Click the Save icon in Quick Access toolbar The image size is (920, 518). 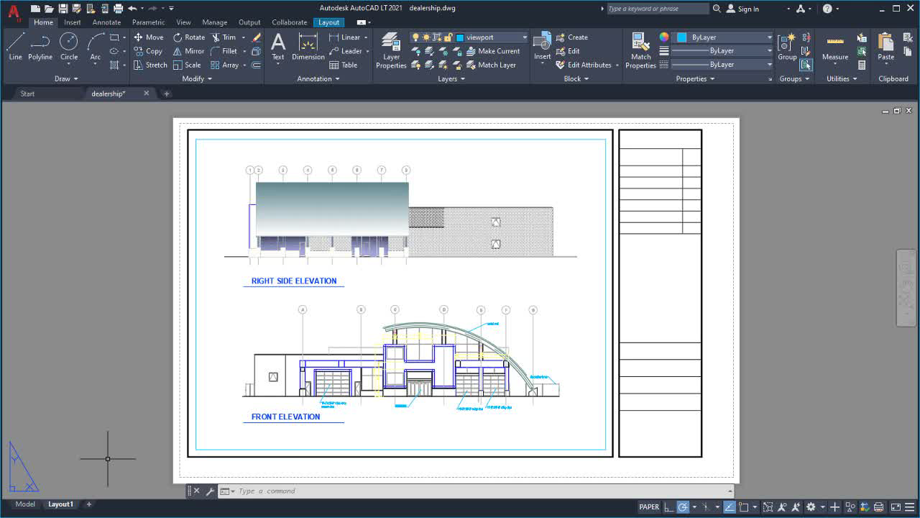coord(63,9)
